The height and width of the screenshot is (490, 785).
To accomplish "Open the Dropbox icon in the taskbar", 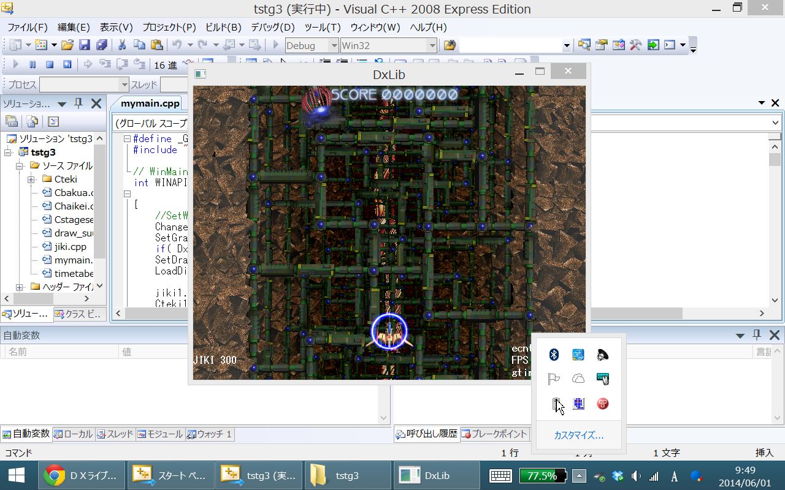I will 618,476.
